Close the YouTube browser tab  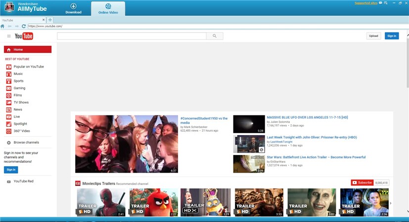44,20
